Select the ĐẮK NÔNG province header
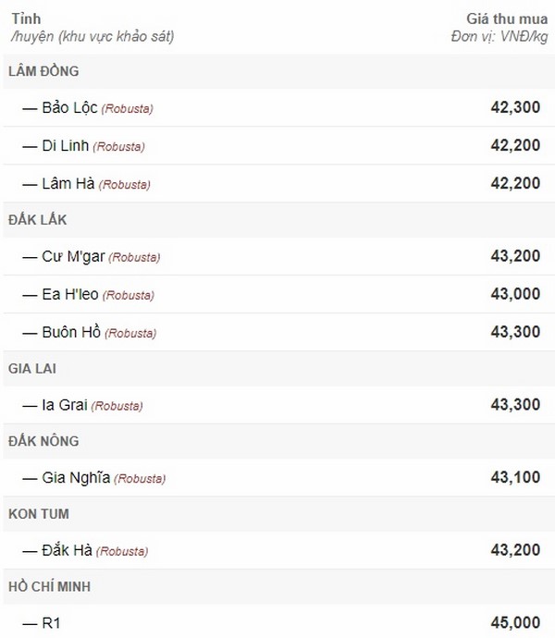The width and height of the screenshot is (555, 638). pyautogui.click(x=278, y=441)
